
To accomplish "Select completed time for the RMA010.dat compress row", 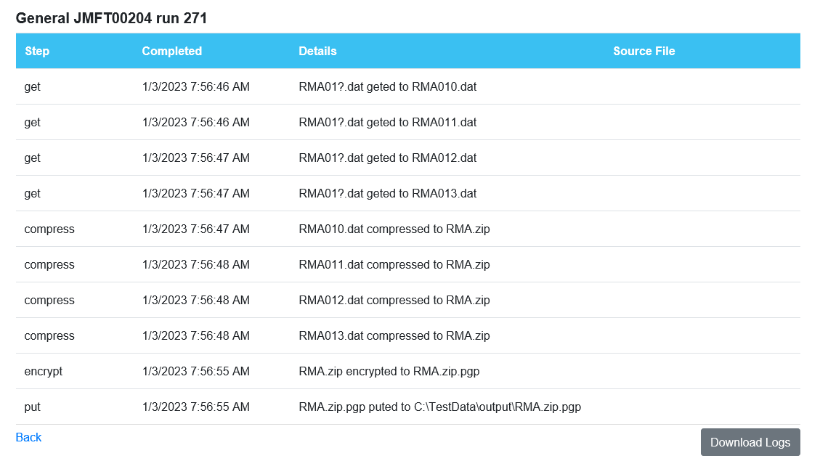I will coord(195,229).
